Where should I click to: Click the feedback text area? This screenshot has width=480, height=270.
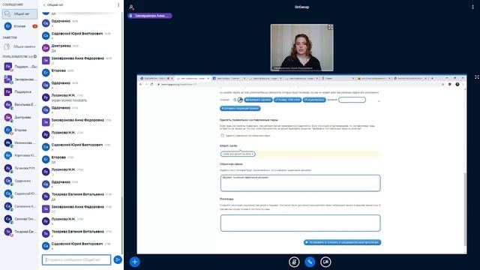click(300, 183)
